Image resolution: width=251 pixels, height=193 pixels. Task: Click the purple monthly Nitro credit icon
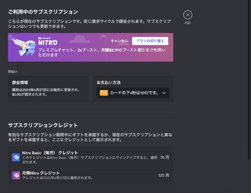(x=16, y=175)
